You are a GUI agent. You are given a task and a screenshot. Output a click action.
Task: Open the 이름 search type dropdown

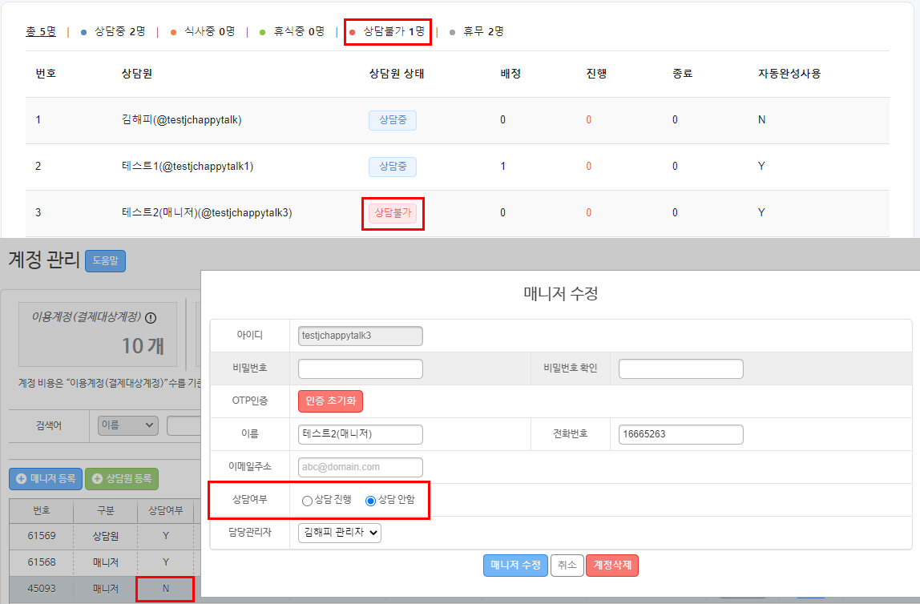pos(127,425)
